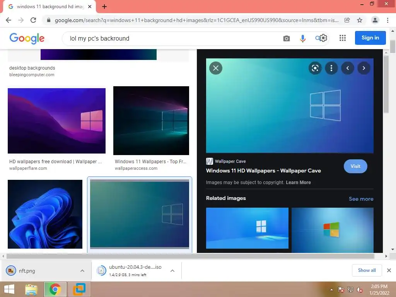
Task: Open Windows 11 HD Wallpapers title link
Action: pyautogui.click(x=263, y=171)
